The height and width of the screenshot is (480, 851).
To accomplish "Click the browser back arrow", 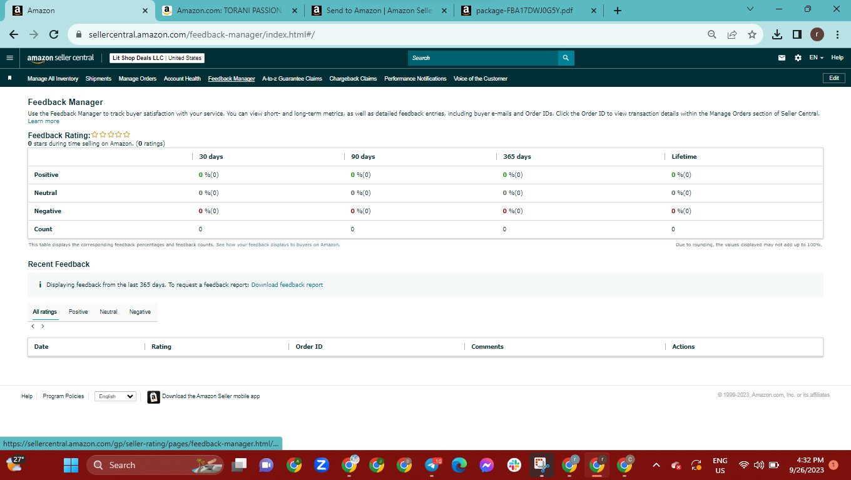I will point(14,34).
